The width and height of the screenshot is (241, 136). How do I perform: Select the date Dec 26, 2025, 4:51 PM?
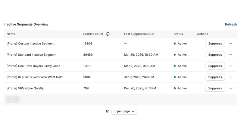click(x=140, y=88)
